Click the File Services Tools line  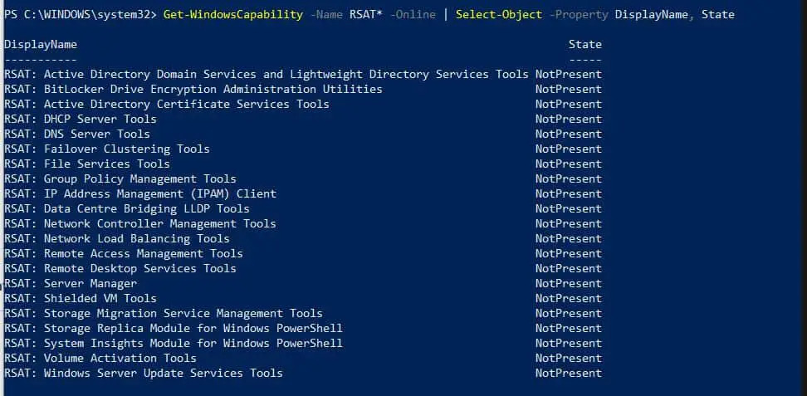(x=86, y=164)
